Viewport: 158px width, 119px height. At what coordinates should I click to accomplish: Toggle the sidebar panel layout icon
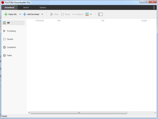coord(100,14)
